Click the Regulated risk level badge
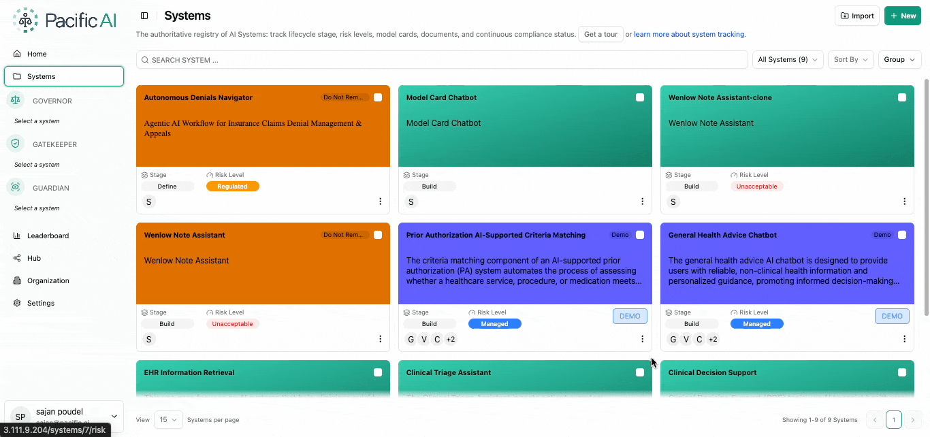Viewport: 930px width, 437px height. point(233,187)
